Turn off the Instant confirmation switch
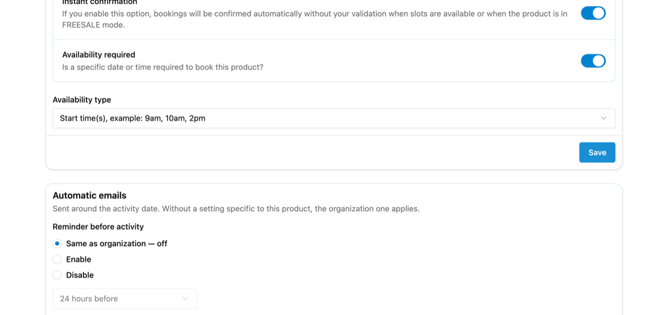Viewport: 668px width, 315px height. [593, 13]
